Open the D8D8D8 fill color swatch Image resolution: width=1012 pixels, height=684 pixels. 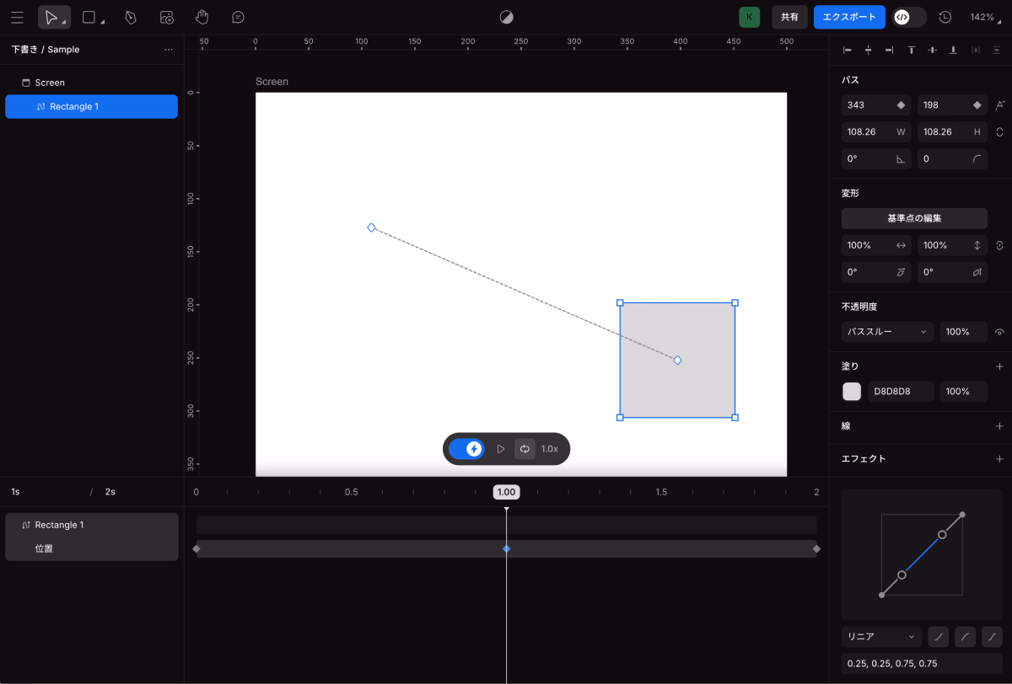coord(852,392)
